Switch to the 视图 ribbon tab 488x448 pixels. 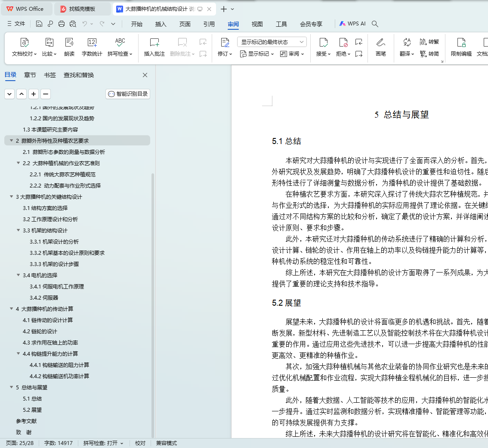pyautogui.click(x=257, y=24)
